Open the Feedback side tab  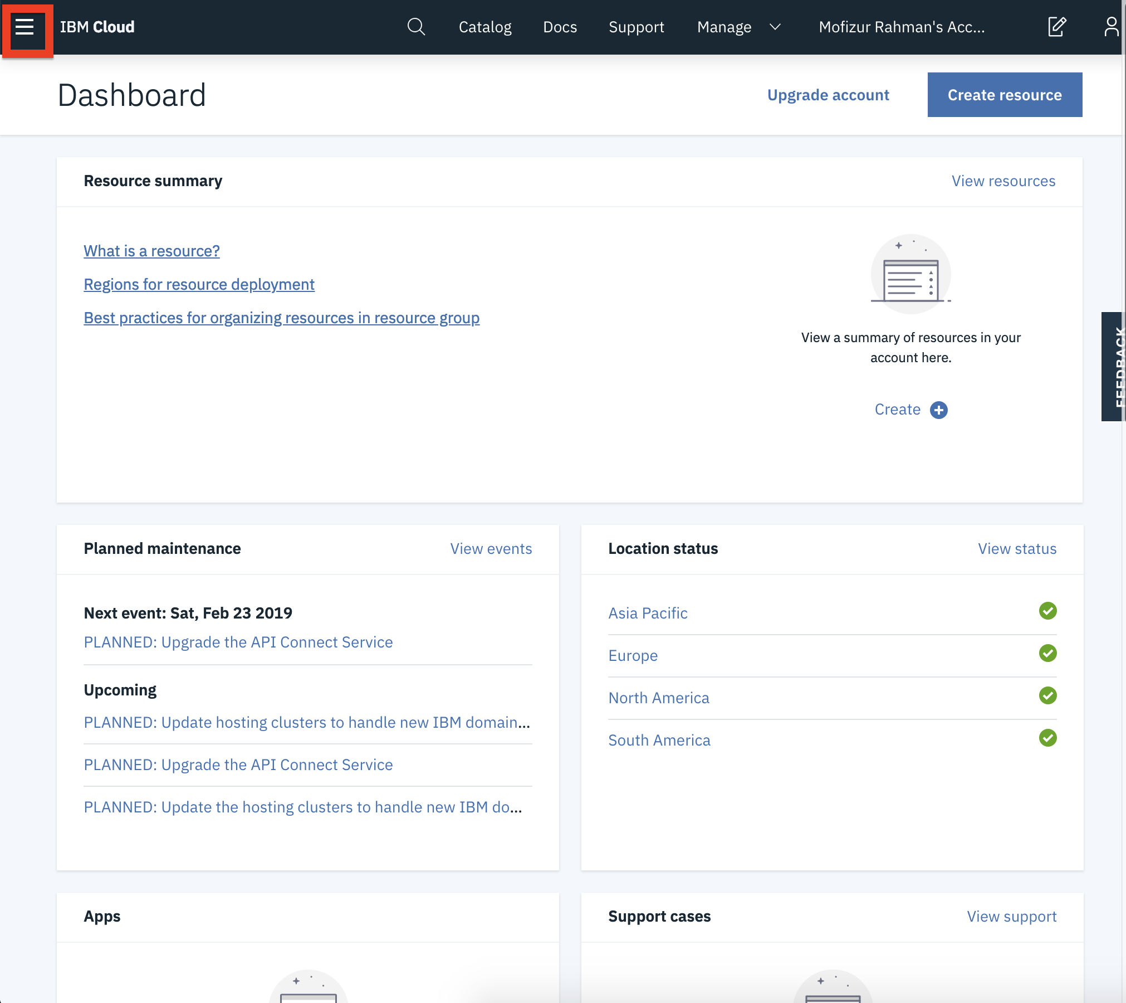[1114, 367]
